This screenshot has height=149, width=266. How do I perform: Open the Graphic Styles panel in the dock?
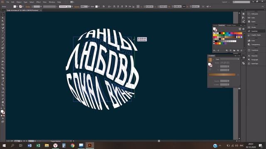point(256,35)
